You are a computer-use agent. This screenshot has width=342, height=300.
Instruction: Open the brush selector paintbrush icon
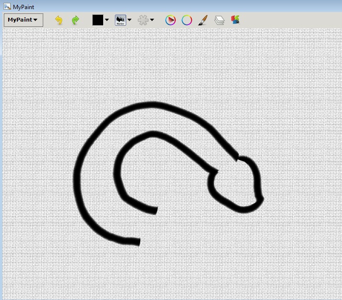[203, 20]
